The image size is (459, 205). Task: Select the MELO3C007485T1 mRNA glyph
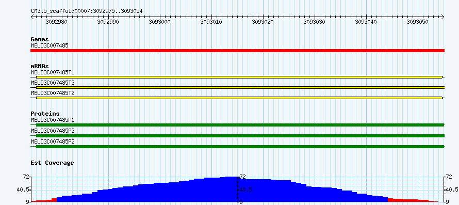(x=237, y=77)
